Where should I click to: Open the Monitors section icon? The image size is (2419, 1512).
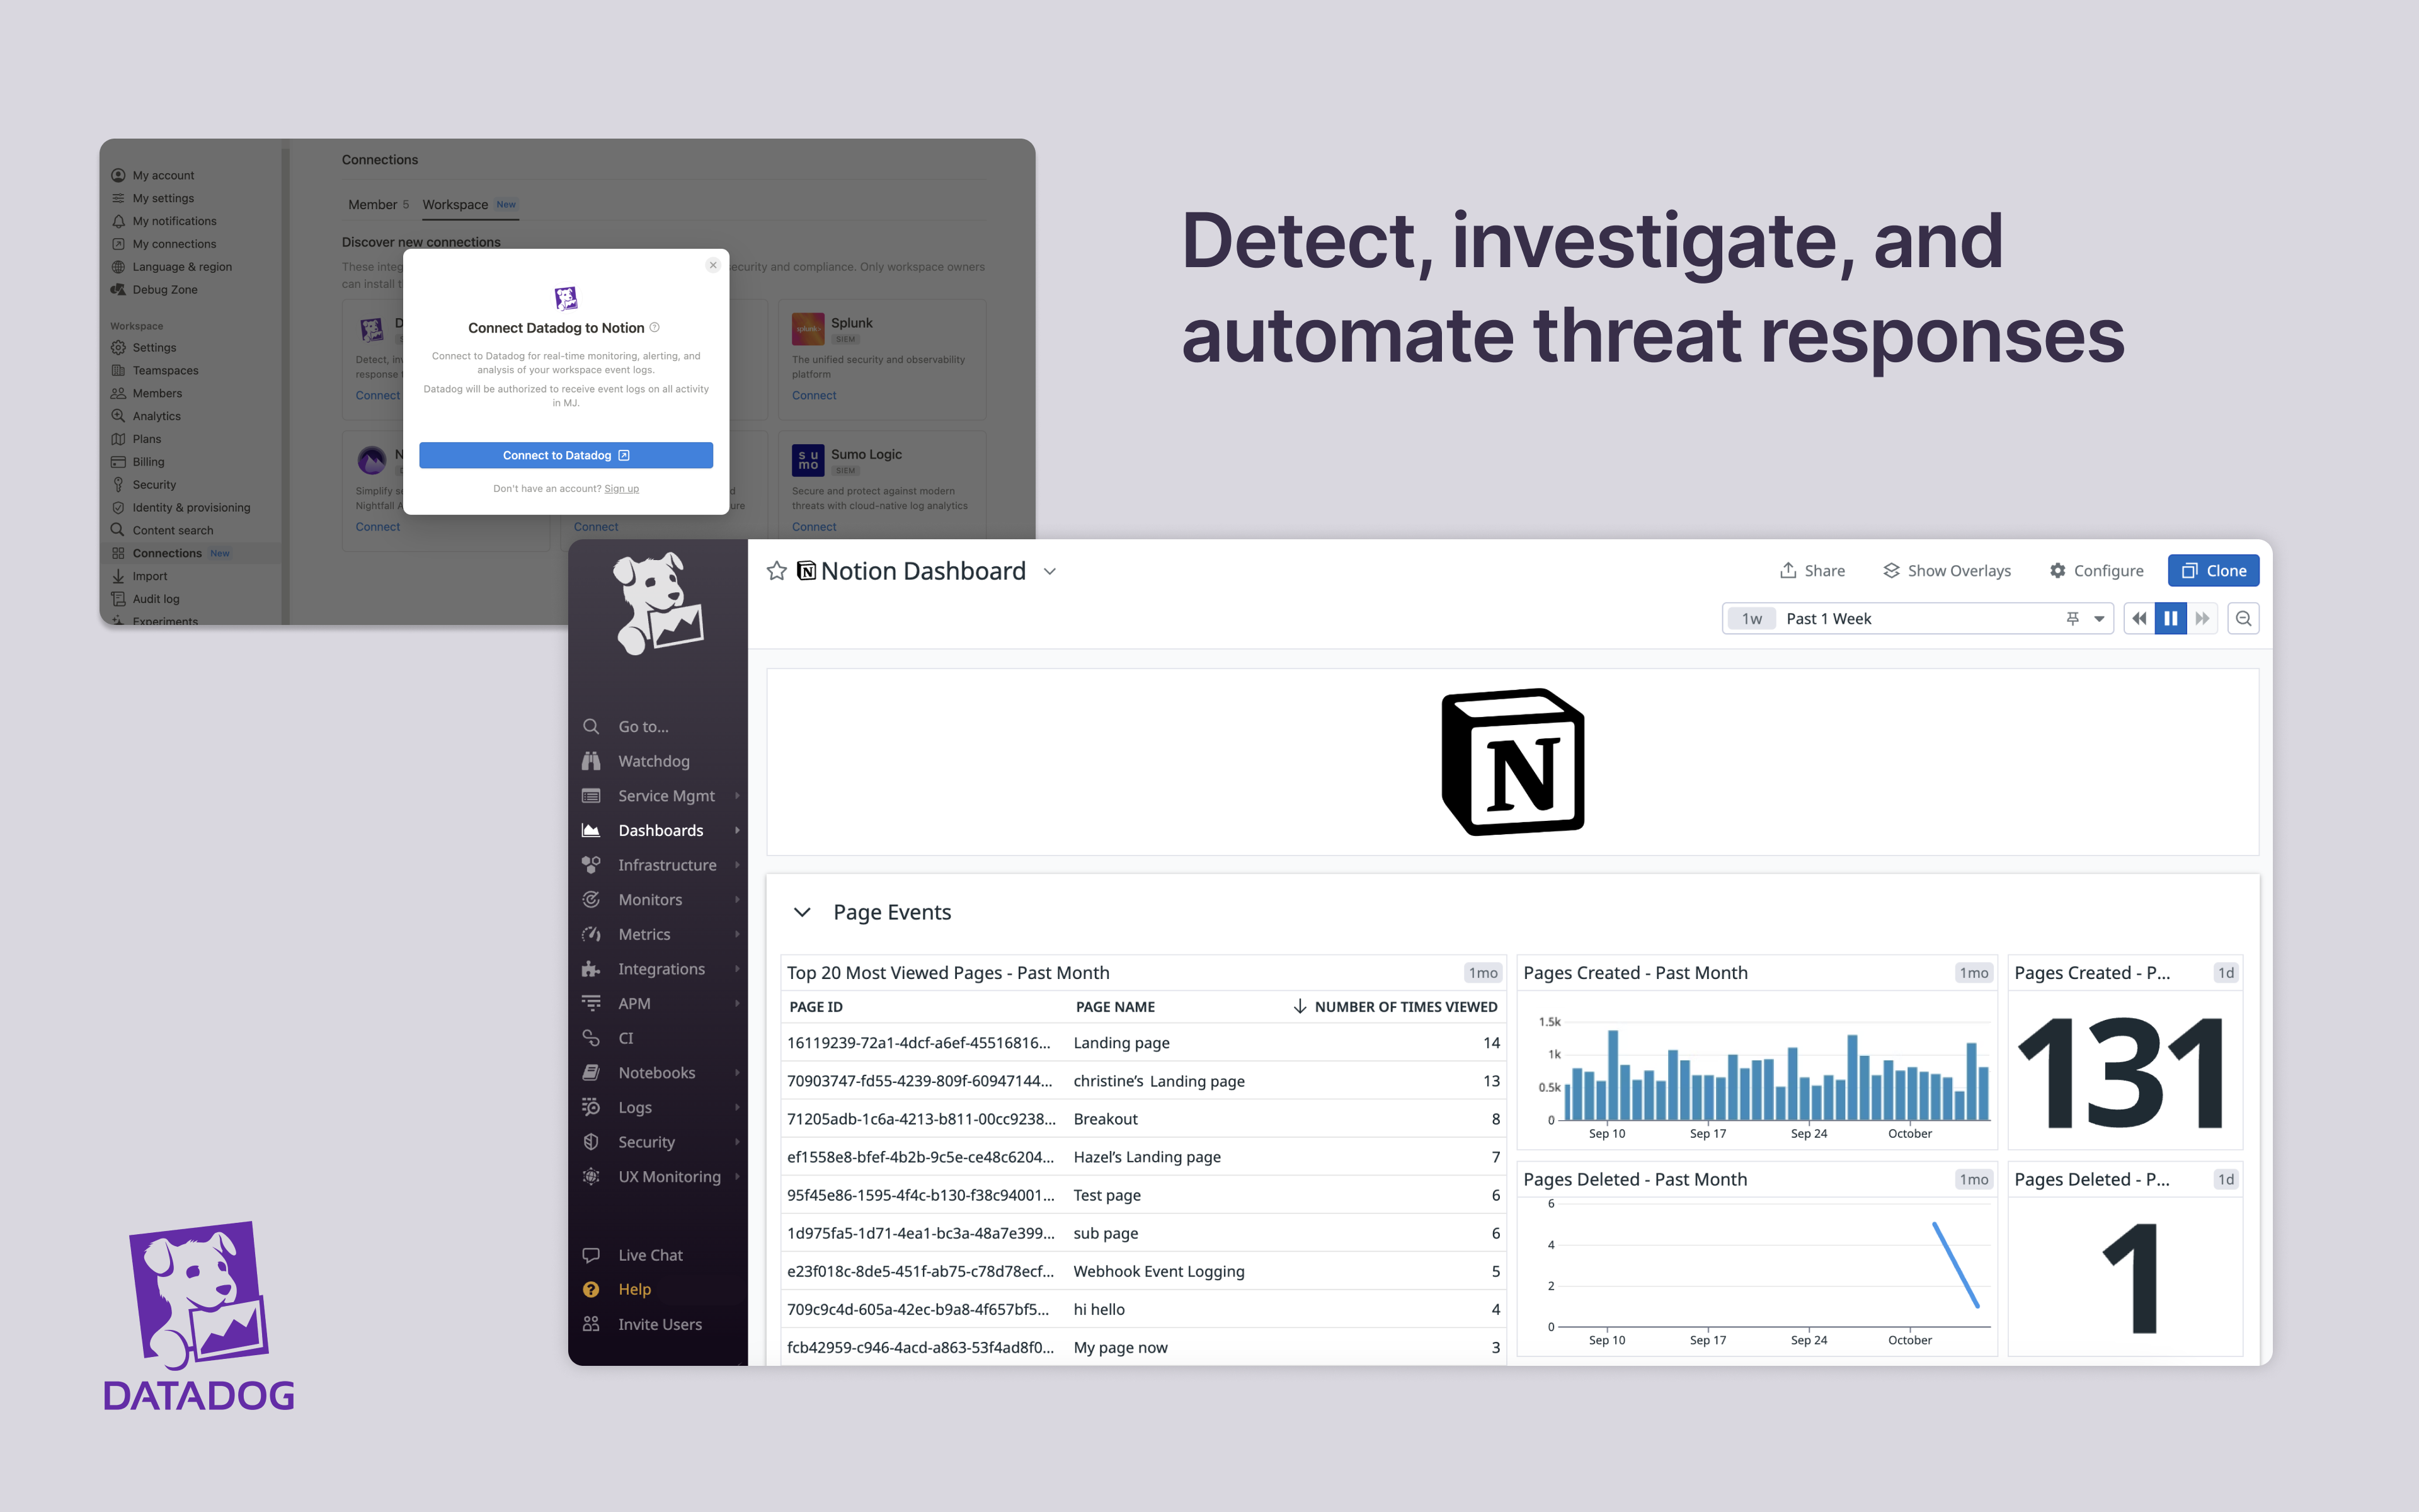pyautogui.click(x=592, y=899)
